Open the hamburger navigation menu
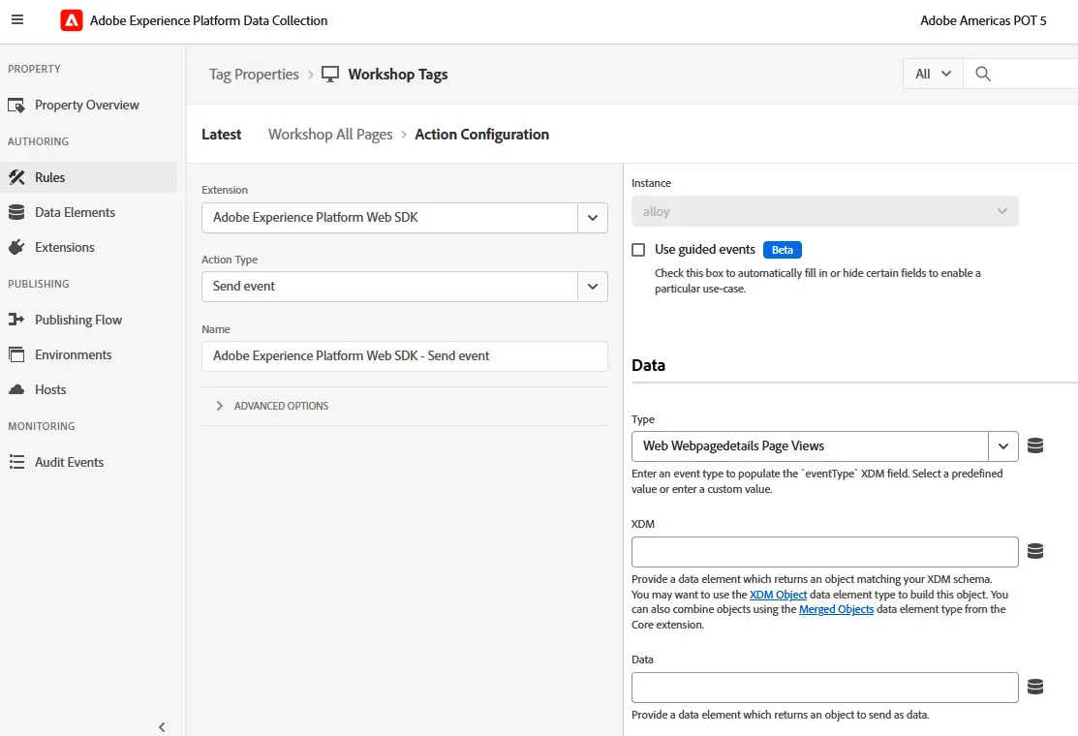 pos(17,20)
